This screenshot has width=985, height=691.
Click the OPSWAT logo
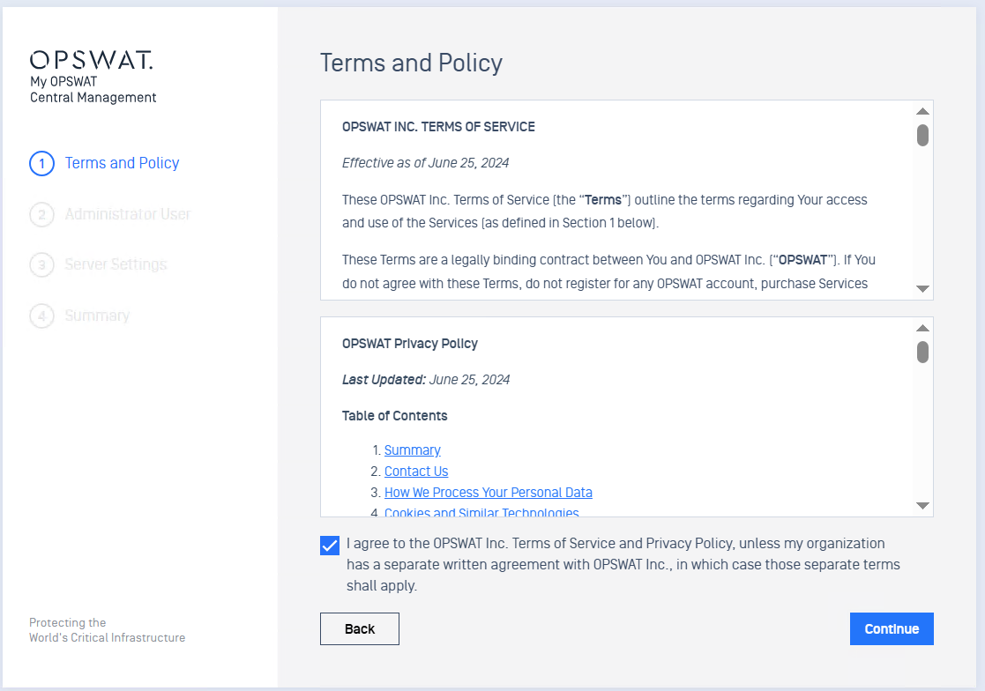pos(91,60)
